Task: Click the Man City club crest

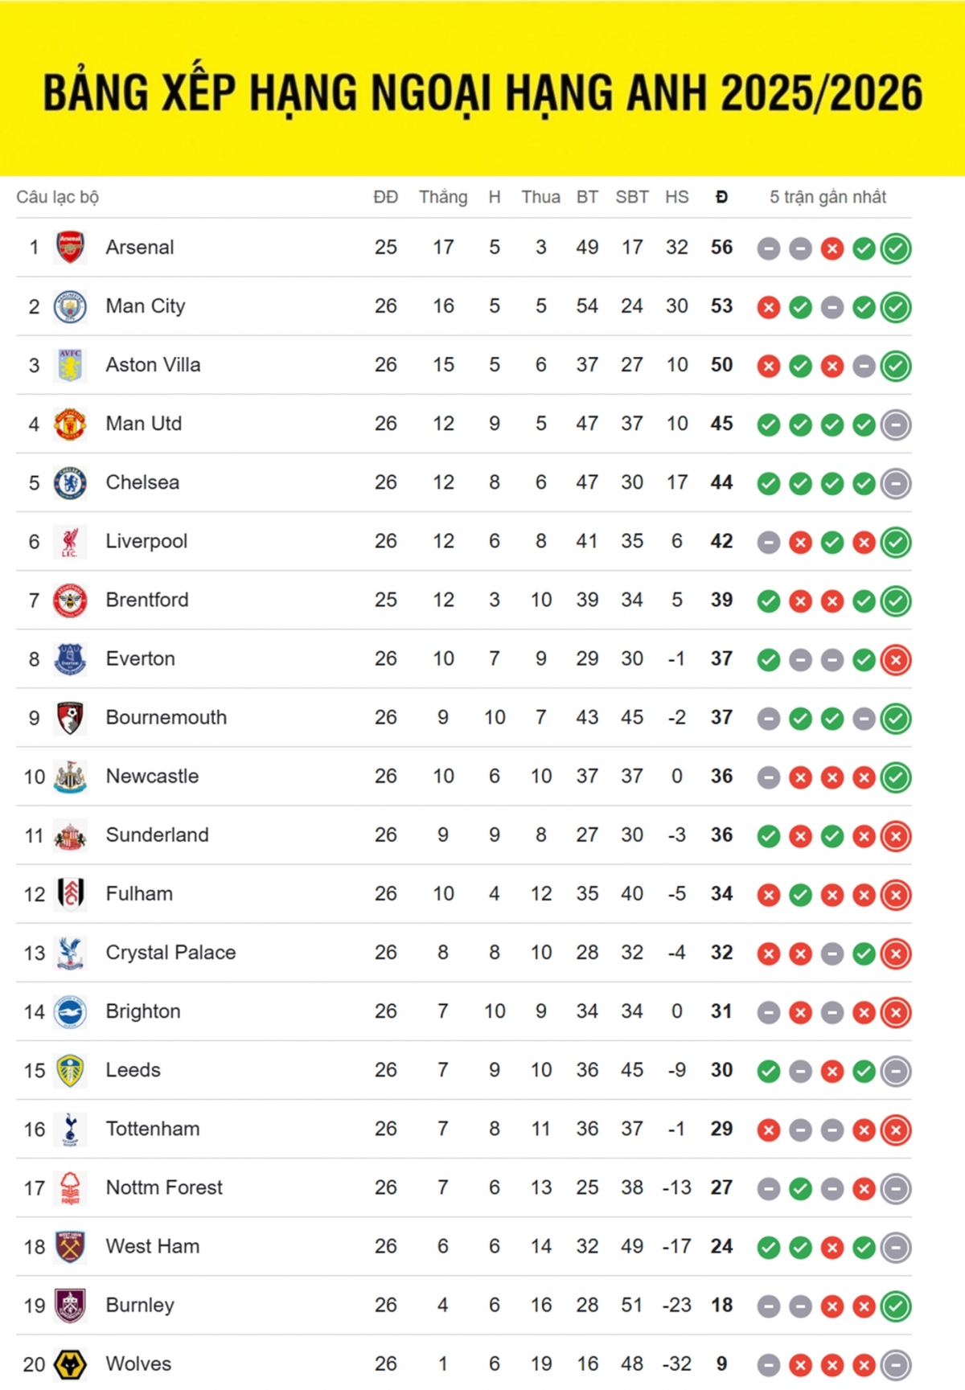Action: [70, 306]
